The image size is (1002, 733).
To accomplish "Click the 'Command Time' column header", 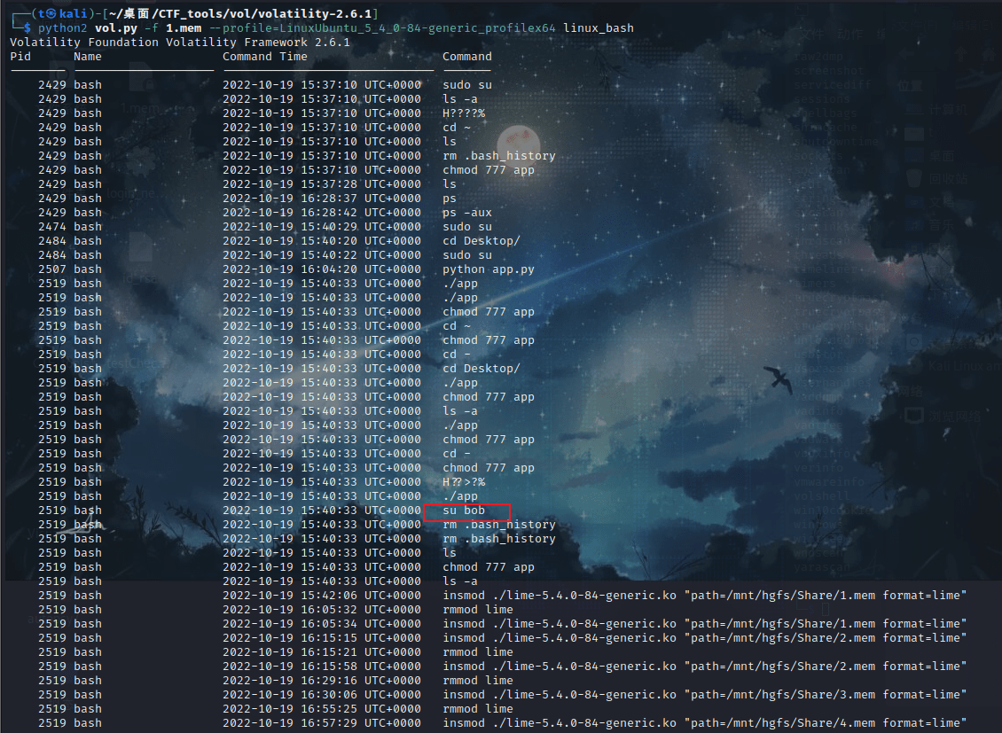I will point(264,56).
